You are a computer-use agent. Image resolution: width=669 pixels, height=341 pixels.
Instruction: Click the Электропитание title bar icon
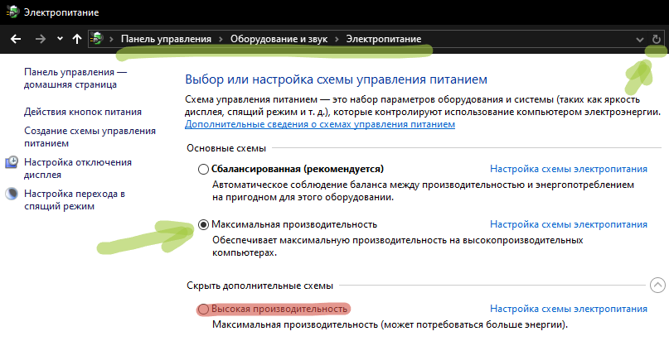[12, 12]
